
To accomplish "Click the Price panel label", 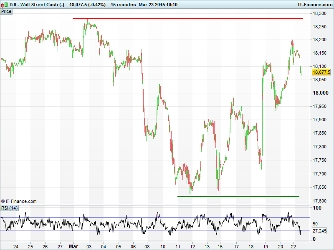I will (x=6, y=11).
